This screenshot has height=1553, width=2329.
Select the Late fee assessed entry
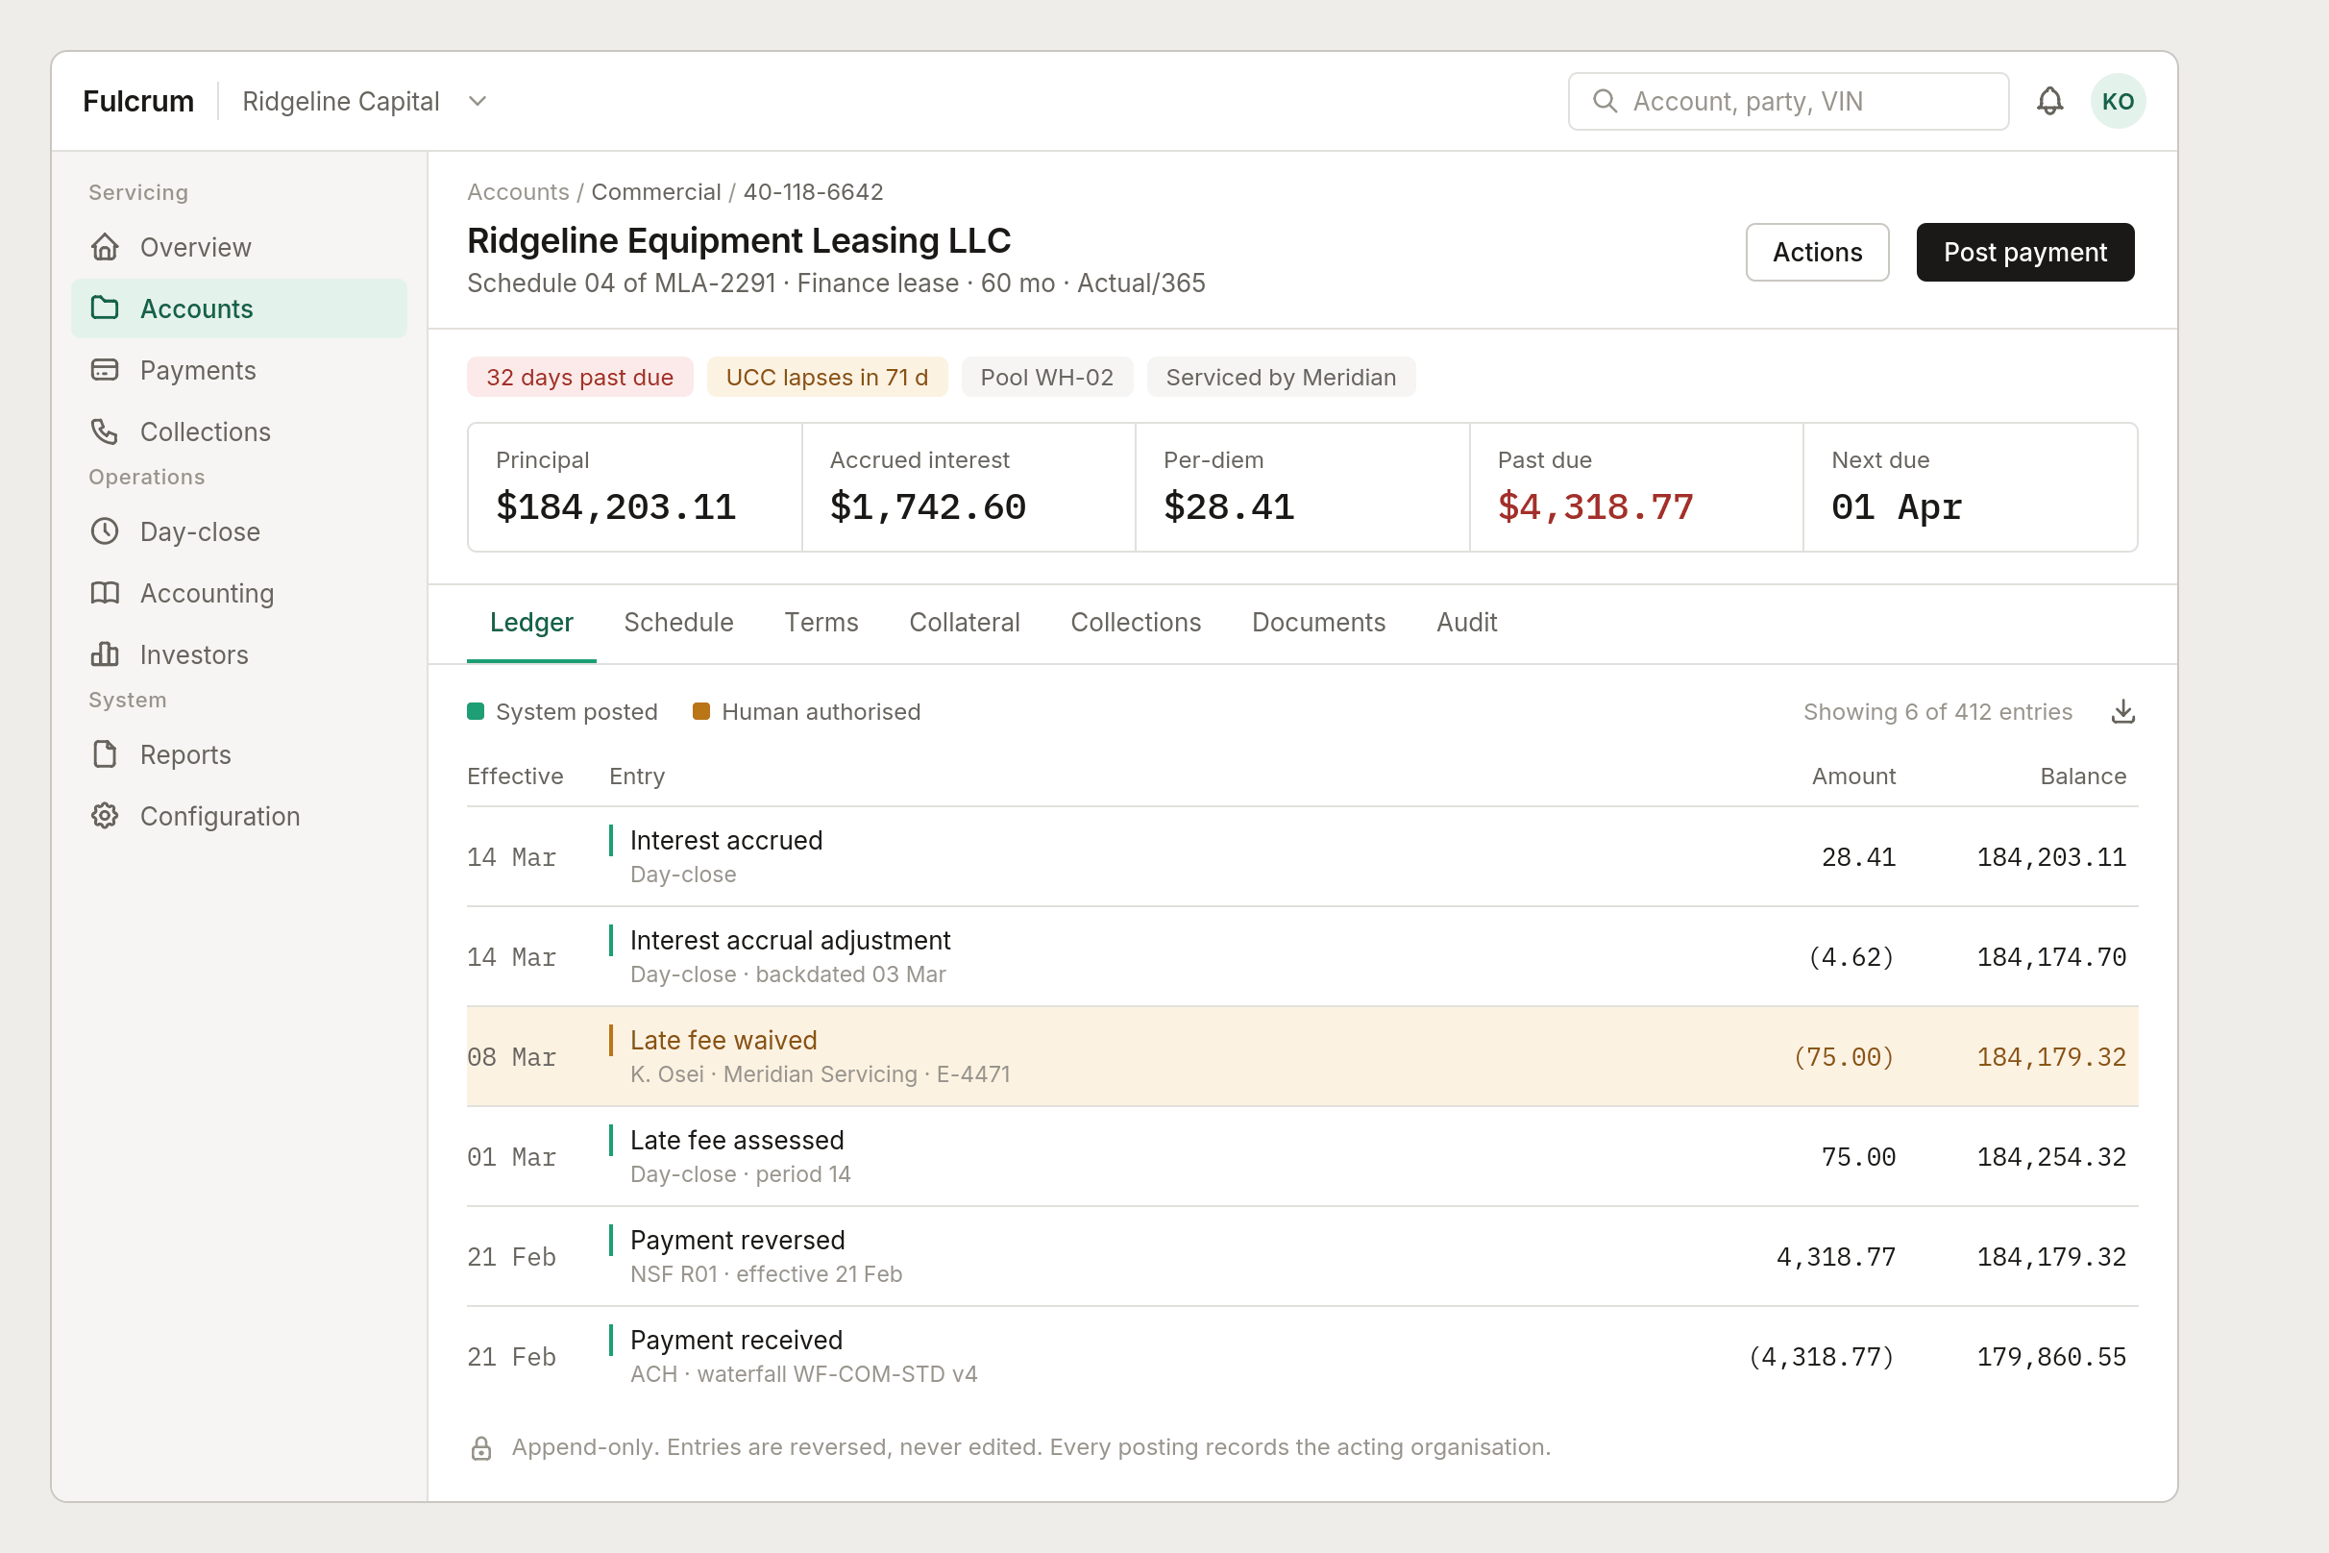1302,1156
